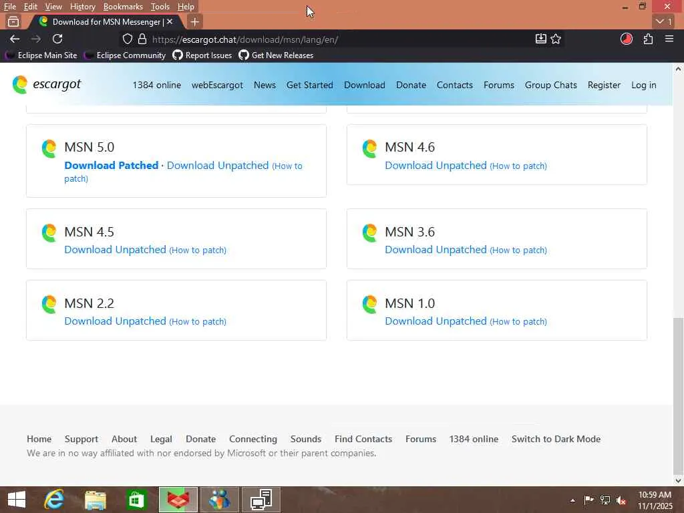Click the red circular extension icon
The image size is (684, 513).
pos(627,39)
